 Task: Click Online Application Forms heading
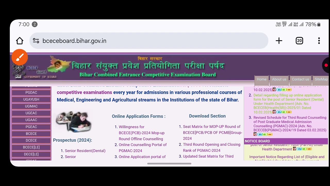tap(139, 116)
